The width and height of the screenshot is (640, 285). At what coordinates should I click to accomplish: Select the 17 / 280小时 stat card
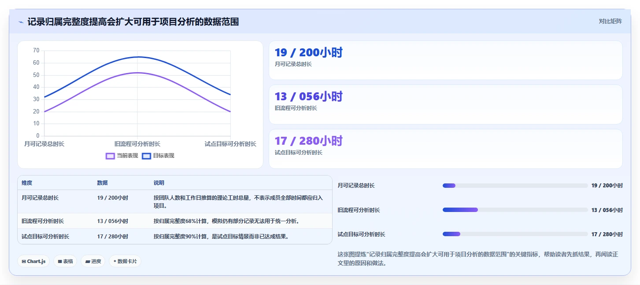point(445,149)
